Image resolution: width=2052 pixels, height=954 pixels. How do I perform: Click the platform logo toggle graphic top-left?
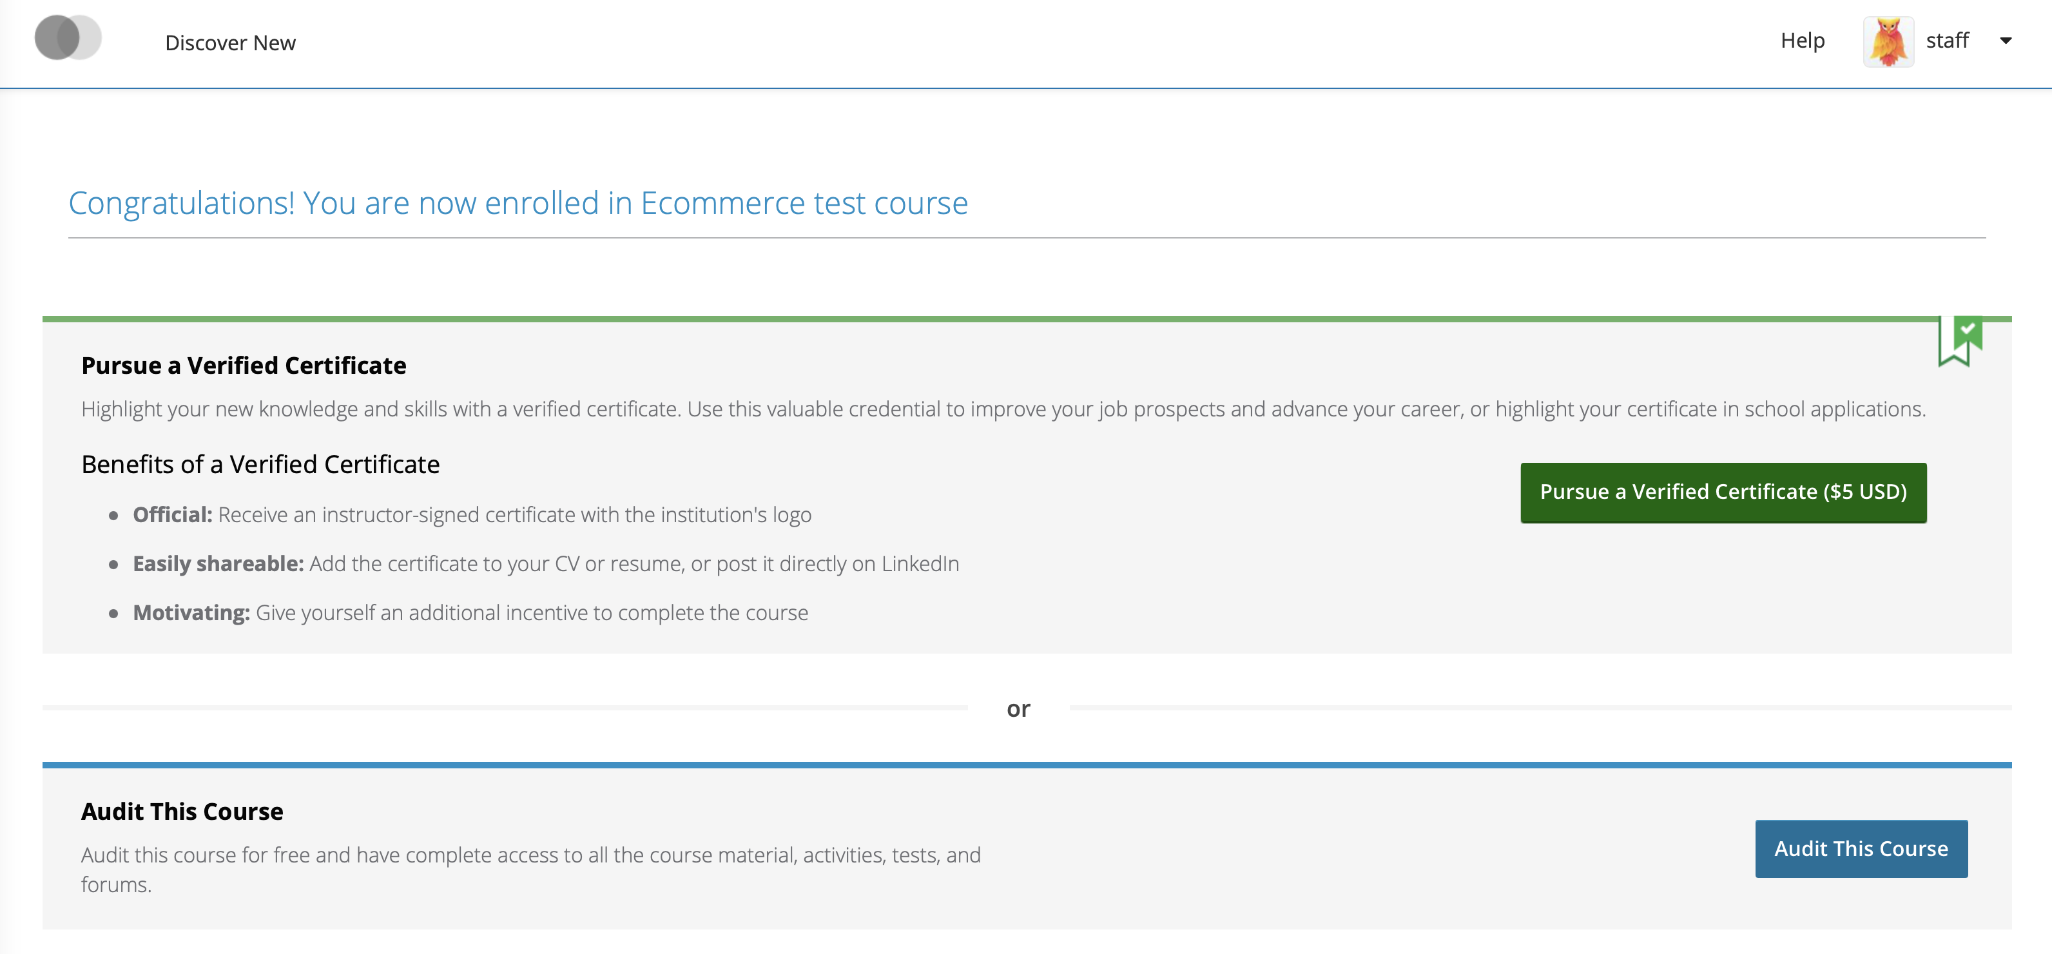pos(68,37)
